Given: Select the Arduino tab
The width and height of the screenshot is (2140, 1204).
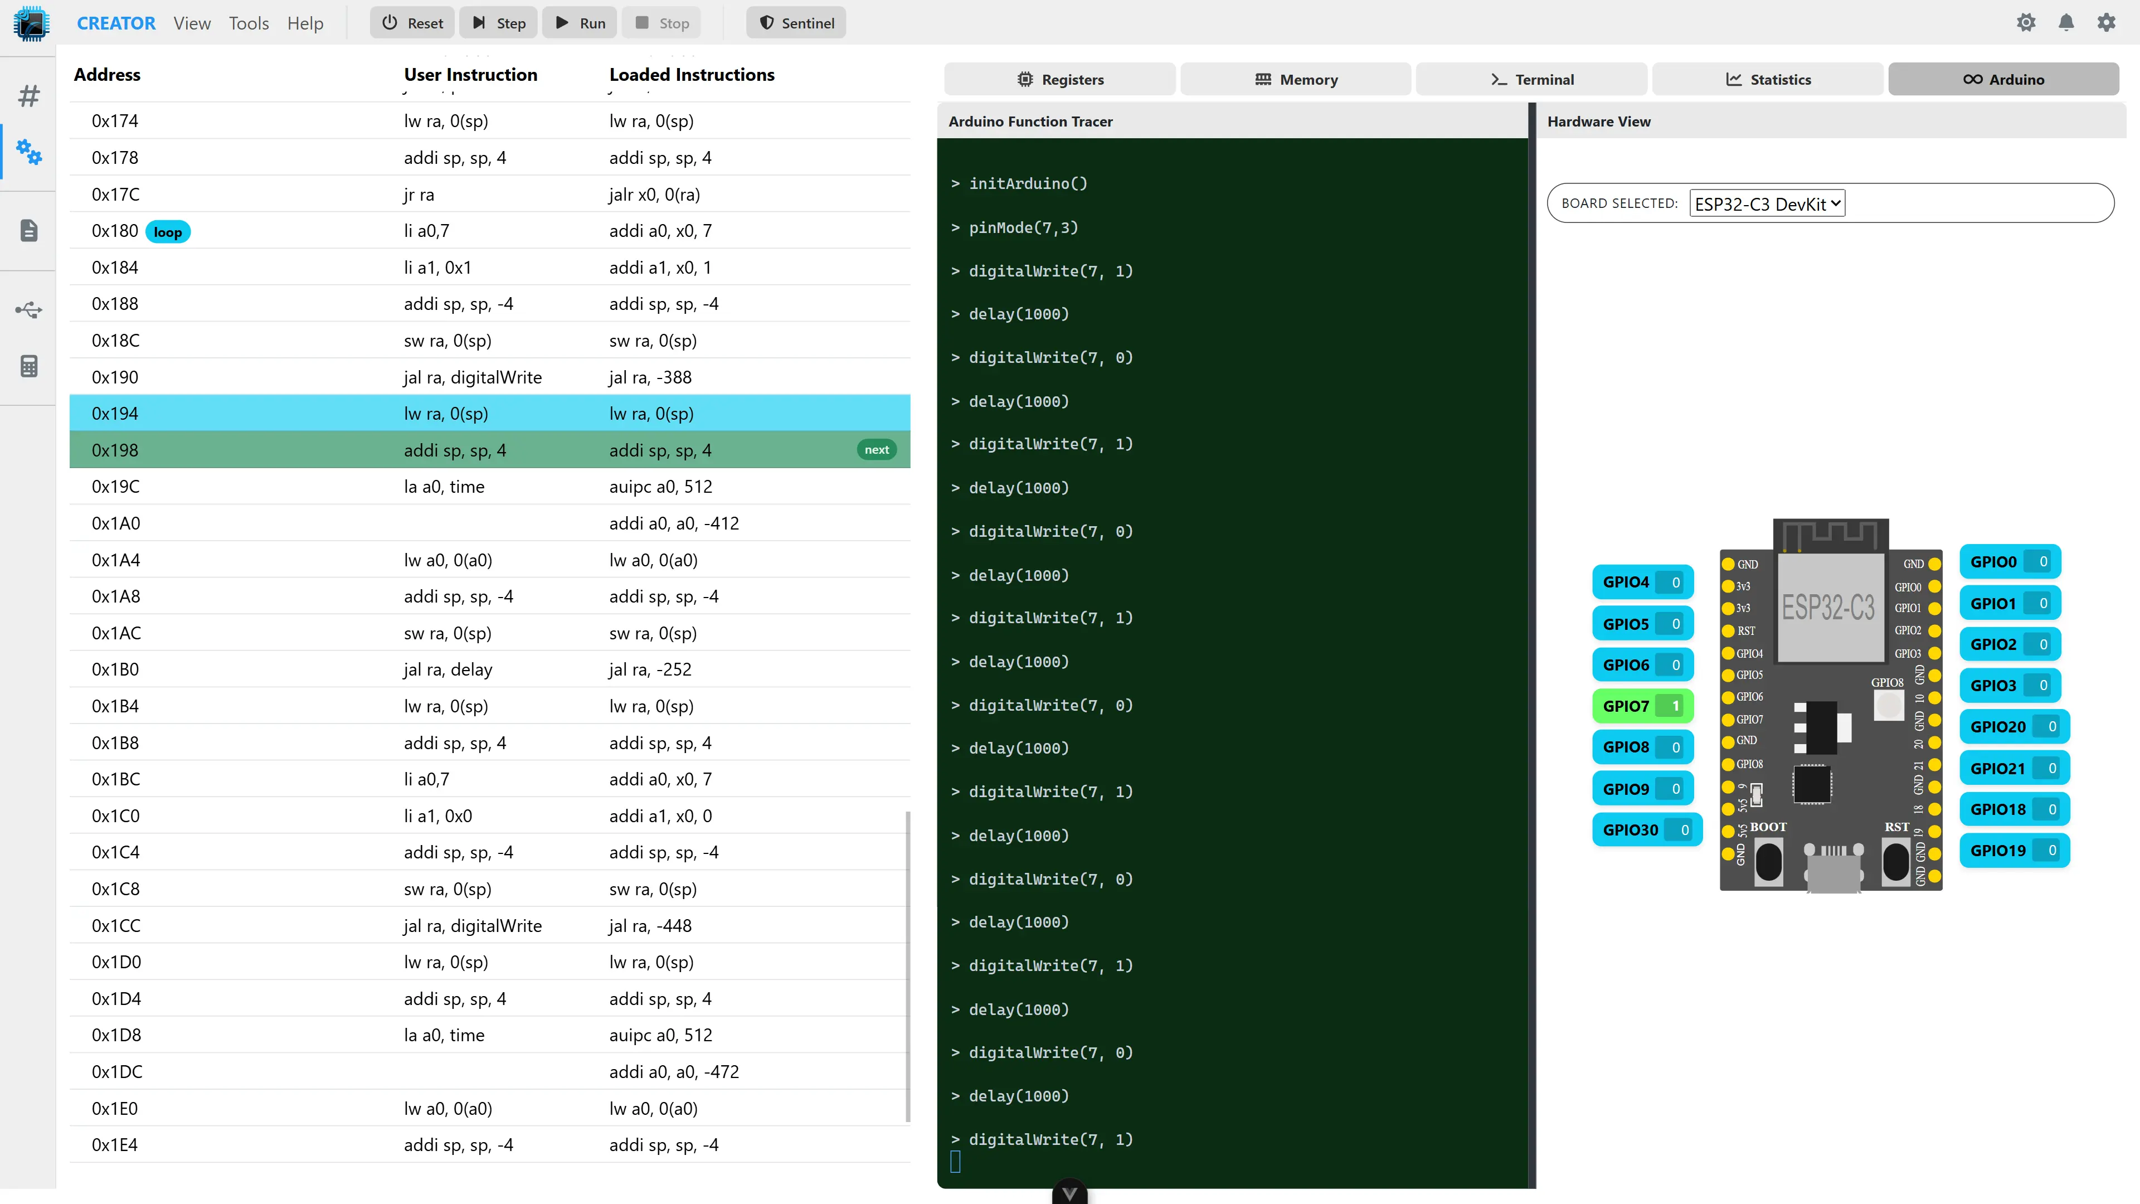Looking at the screenshot, I should tap(2004, 79).
